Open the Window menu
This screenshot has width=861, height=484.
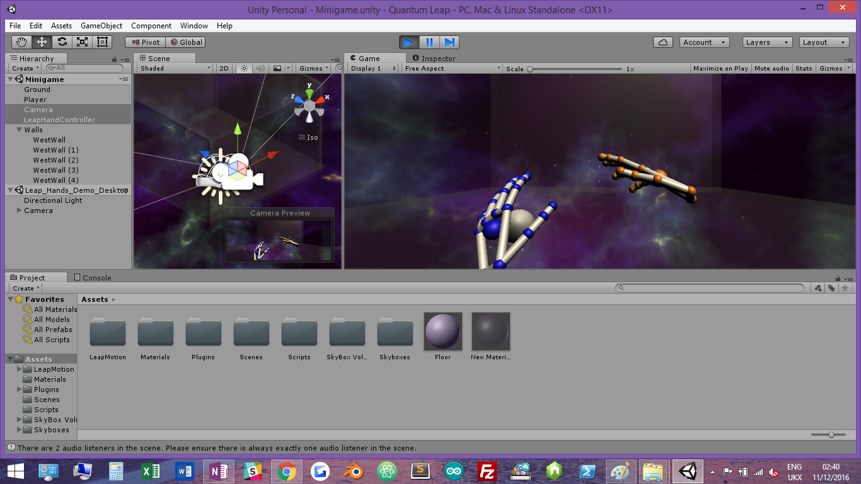(194, 26)
